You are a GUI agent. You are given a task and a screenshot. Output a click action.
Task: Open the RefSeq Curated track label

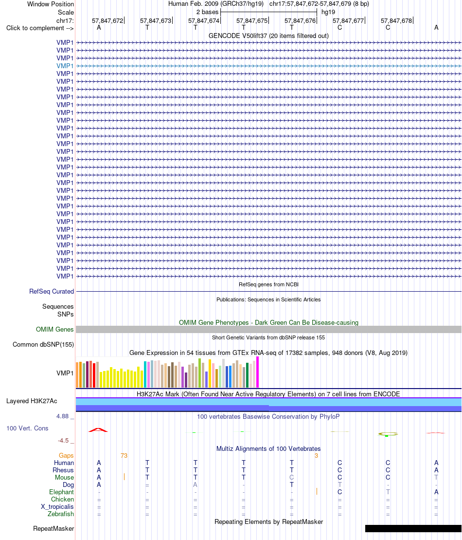(52, 291)
